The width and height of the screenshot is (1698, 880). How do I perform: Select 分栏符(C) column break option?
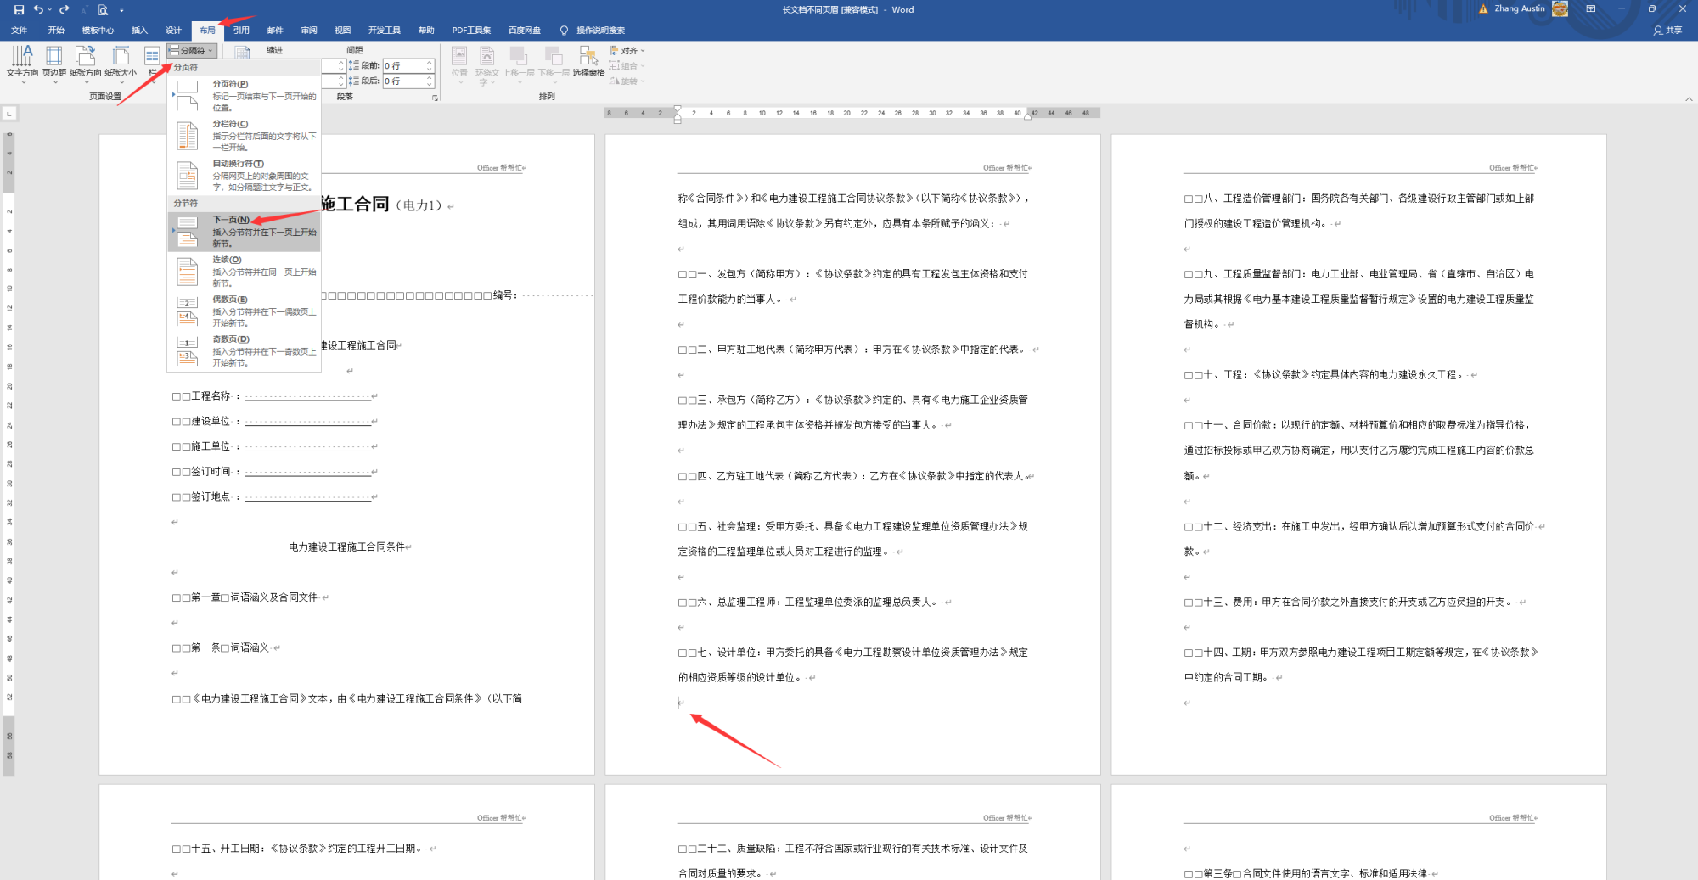245,135
